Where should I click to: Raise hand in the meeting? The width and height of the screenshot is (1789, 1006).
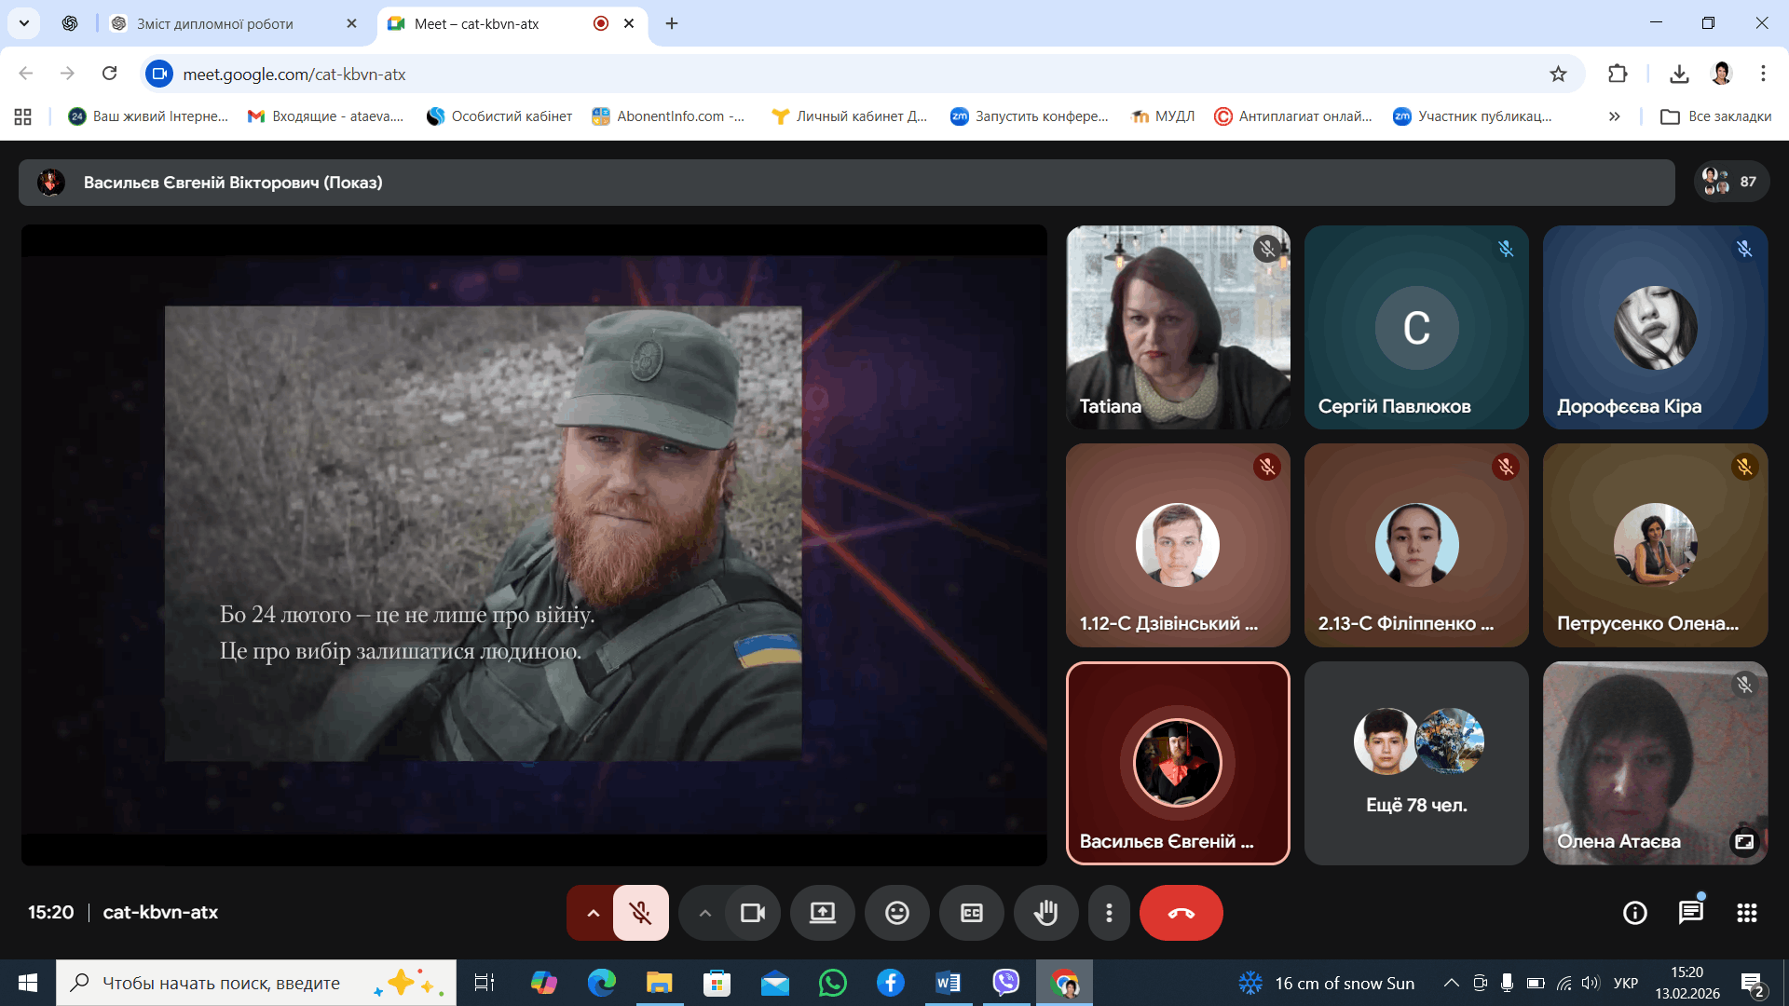click(1045, 913)
